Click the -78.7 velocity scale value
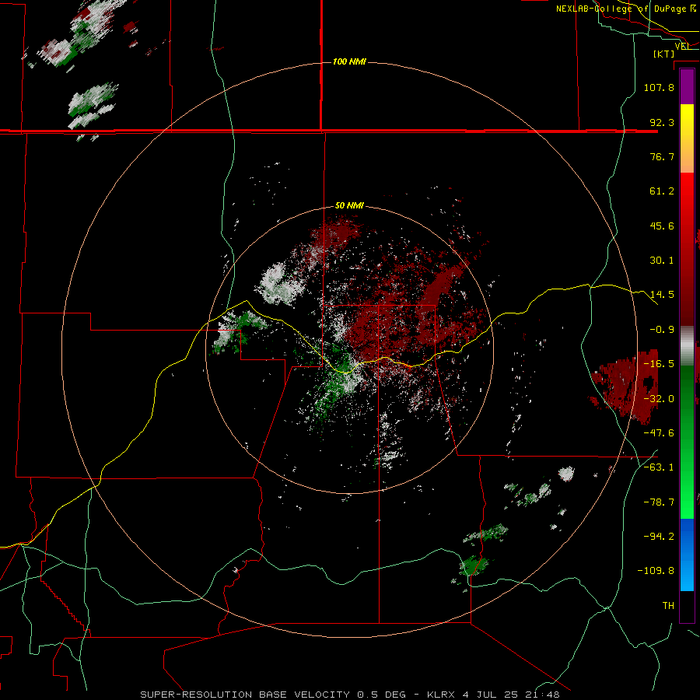 pyautogui.click(x=659, y=502)
